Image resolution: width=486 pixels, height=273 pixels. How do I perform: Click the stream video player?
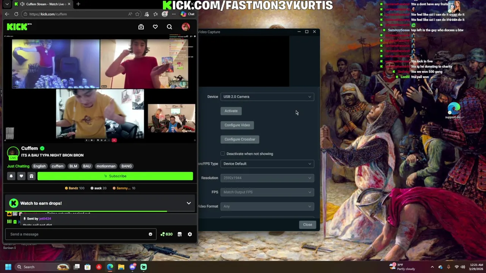pyautogui.click(x=100, y=89)
